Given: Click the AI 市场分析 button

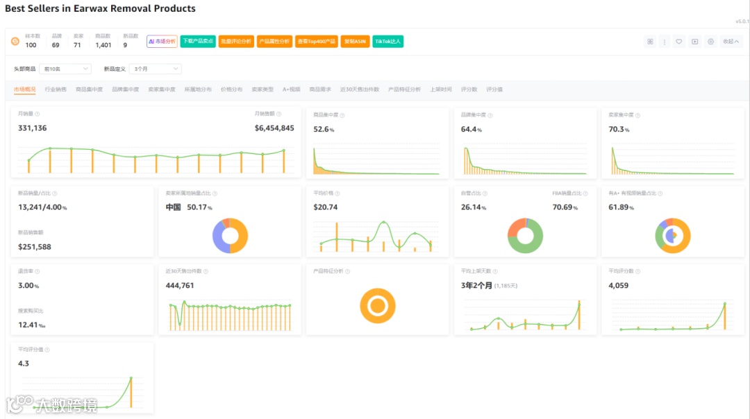Looking at the screenshot, I should pos(162,42).
